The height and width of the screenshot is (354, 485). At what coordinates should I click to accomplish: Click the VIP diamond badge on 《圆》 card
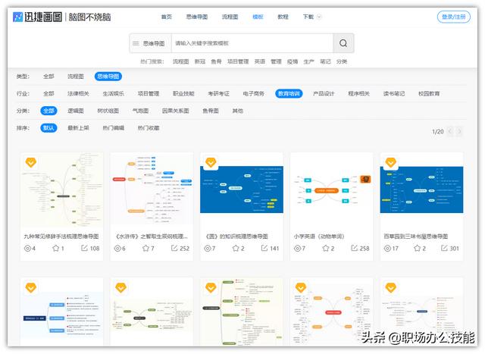(211, 162)
